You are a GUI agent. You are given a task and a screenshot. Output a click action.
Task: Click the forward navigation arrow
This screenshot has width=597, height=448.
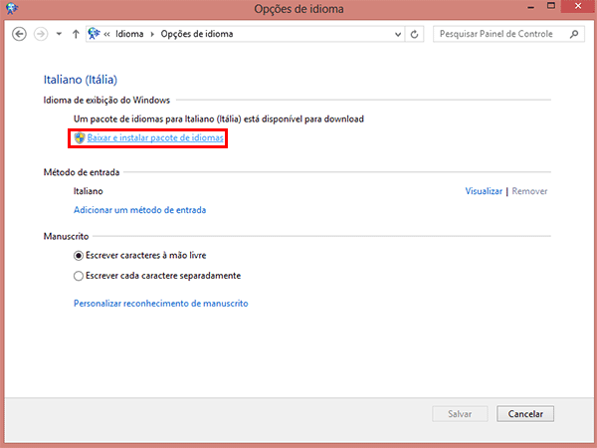click(x=41, y=34)
